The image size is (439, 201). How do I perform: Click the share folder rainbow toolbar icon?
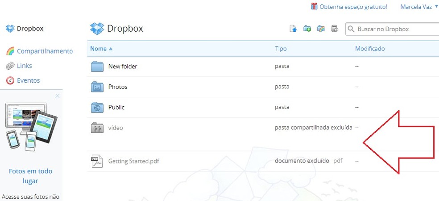(x=321, y=29)
